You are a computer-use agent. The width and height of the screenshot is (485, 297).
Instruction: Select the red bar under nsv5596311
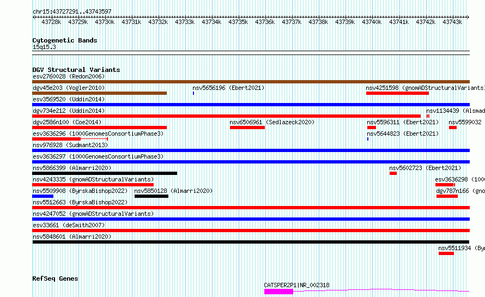pyautogui.click(x=372, y=128)
